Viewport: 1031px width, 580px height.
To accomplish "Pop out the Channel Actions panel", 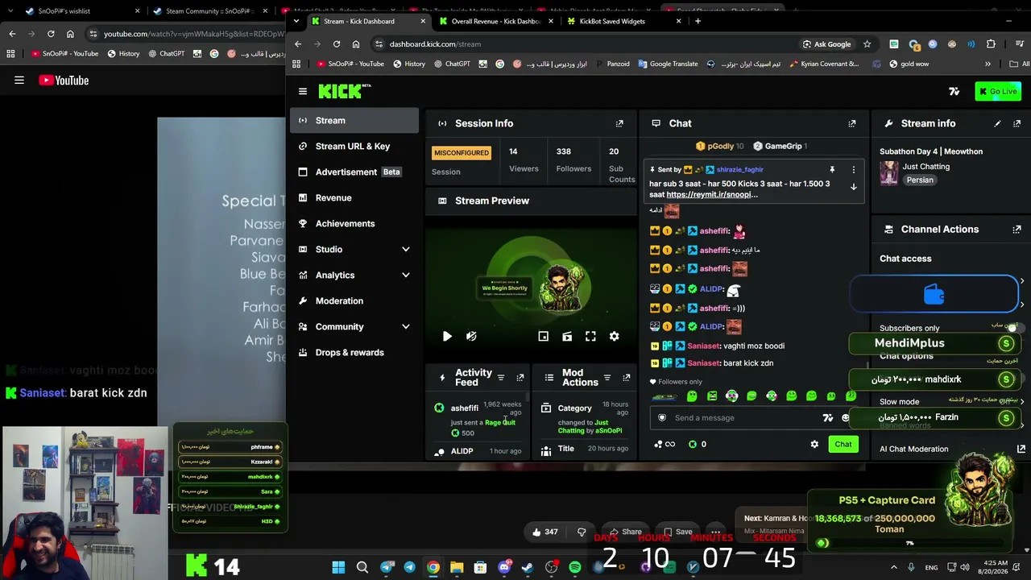I will point(1017,230).
